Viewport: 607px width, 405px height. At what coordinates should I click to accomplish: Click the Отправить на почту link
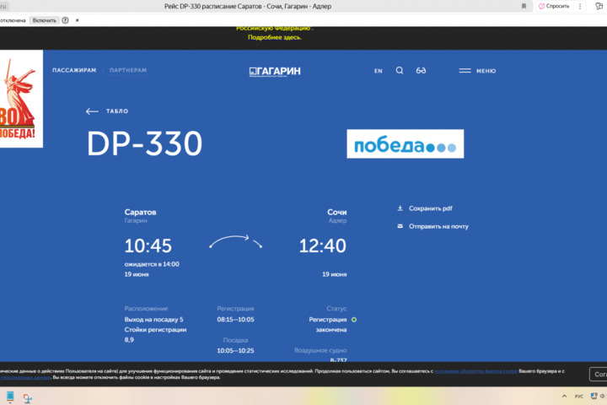click(438, 226)
